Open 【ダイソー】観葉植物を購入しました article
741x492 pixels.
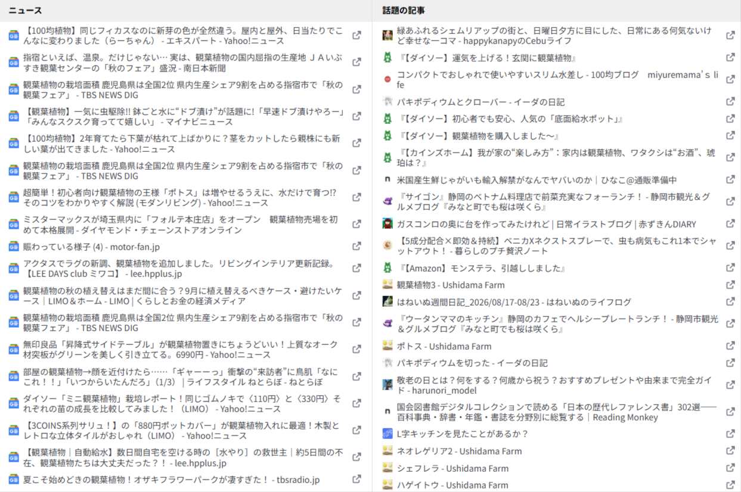point(478,136)
